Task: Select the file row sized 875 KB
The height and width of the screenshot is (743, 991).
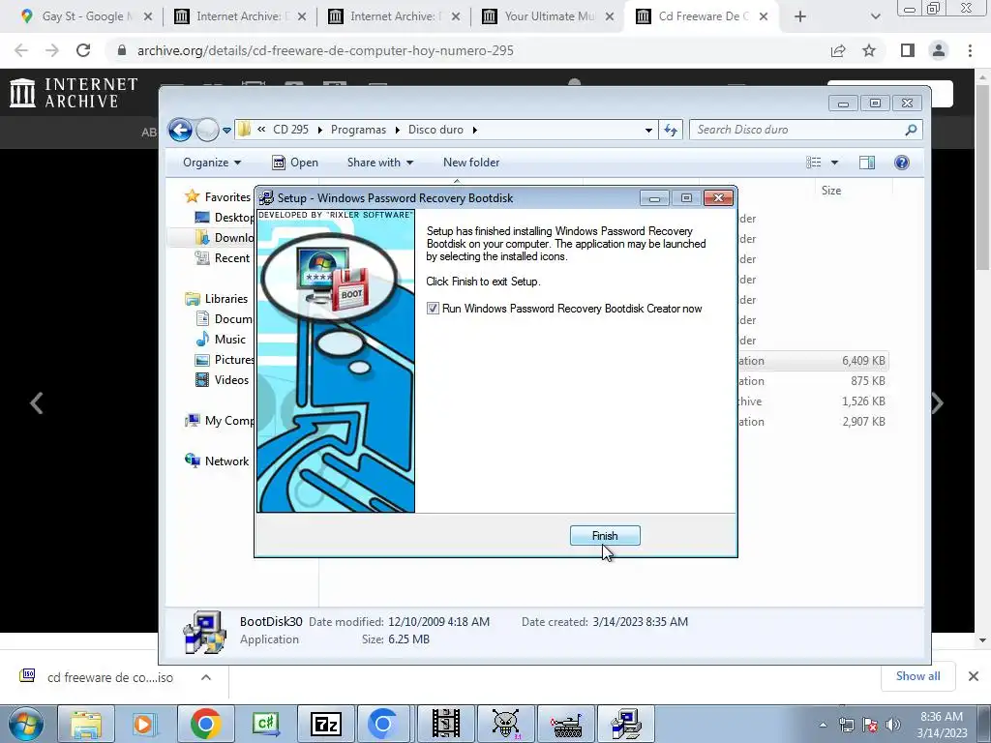Action: tap(813, 381)
